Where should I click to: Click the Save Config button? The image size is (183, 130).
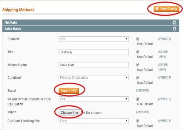coord(166,9)
